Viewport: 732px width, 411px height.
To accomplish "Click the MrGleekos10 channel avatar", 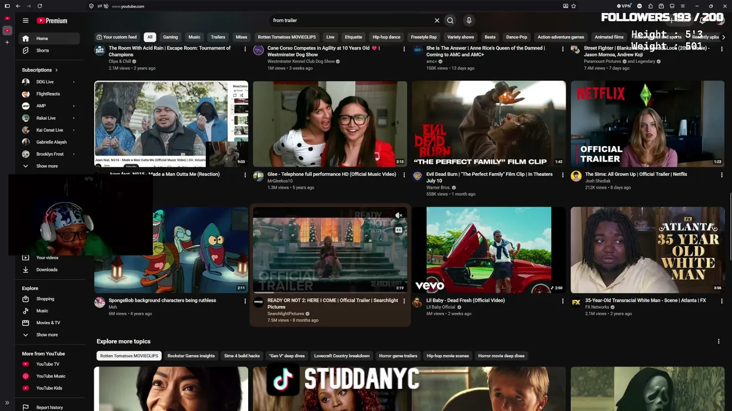I will point(258,176).
